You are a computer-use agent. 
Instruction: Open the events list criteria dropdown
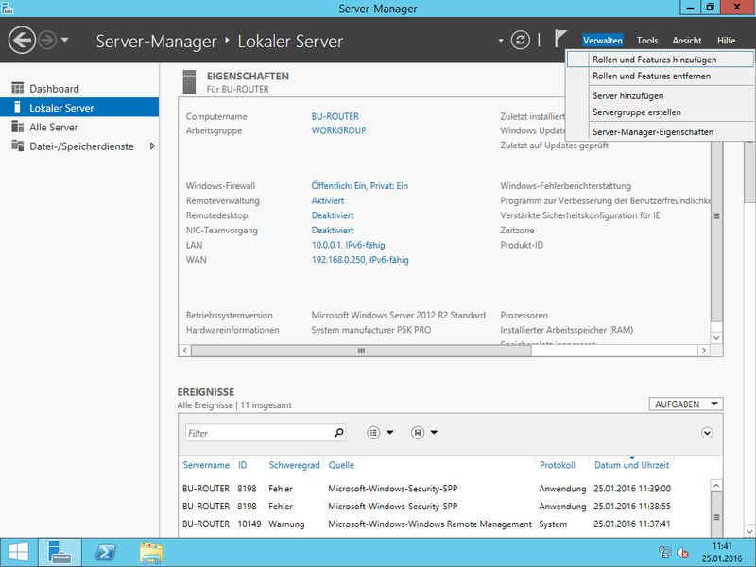380,433
